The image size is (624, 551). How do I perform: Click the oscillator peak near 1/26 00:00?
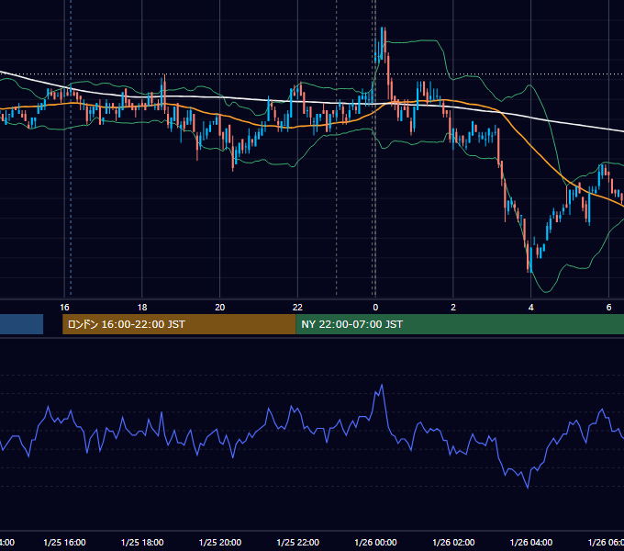tap(382, 385)
